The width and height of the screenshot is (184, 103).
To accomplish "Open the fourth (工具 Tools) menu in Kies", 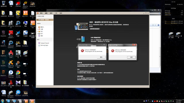I will 56,13.
